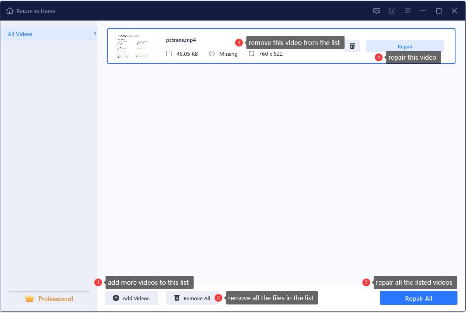Click the file size icon beside 46.05 KB
Image resolution: width=466 pixels, height=313 pixels.
(x=169, y=54)
